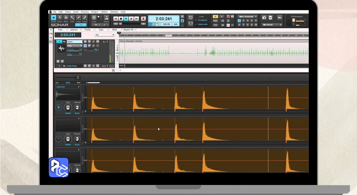
Task: Open the Utilities menu
Action: point(104,12)
